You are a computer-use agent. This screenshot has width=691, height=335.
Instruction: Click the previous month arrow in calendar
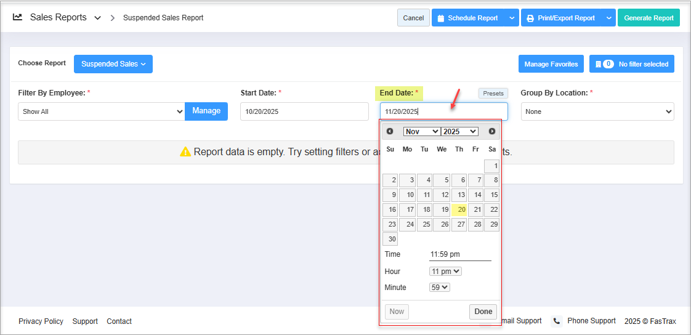click(x=390, y=131)
